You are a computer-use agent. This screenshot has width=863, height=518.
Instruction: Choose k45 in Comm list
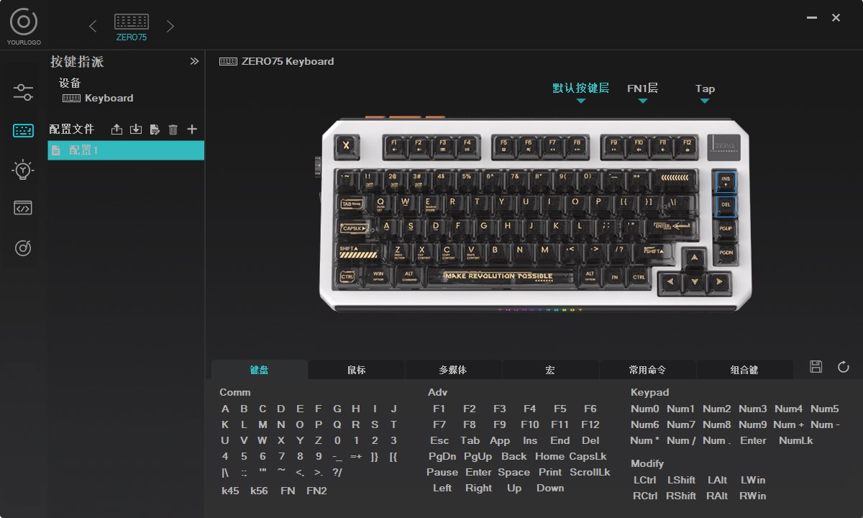(230, 491)
